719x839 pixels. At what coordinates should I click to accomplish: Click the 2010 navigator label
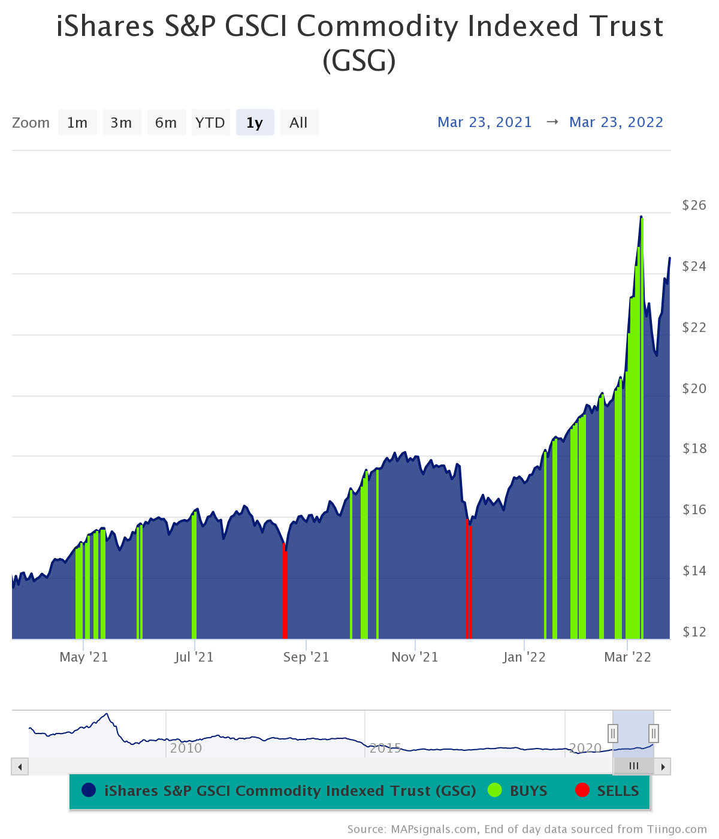[186, 748]
